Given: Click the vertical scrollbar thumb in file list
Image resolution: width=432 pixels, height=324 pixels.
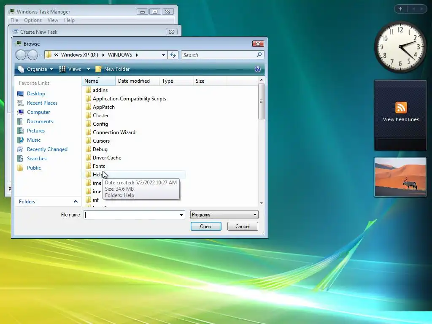Looking at the screenshot, I should pyautogui.click(x=262, y=101).
